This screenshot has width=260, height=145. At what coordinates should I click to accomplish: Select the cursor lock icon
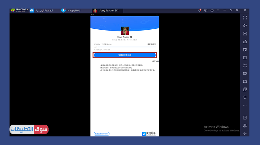[245, 34]
